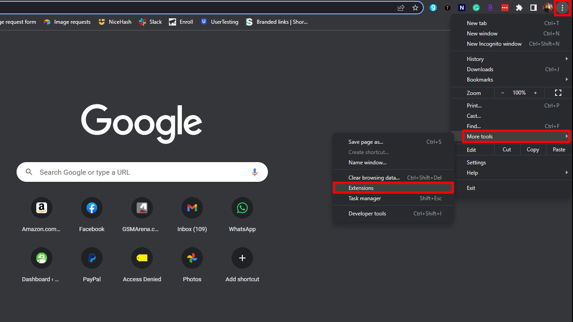Viewport: 573px width, 322px height.
Task: Expand the History submenu
Action: pyautogui.click(x=511, y=59)
